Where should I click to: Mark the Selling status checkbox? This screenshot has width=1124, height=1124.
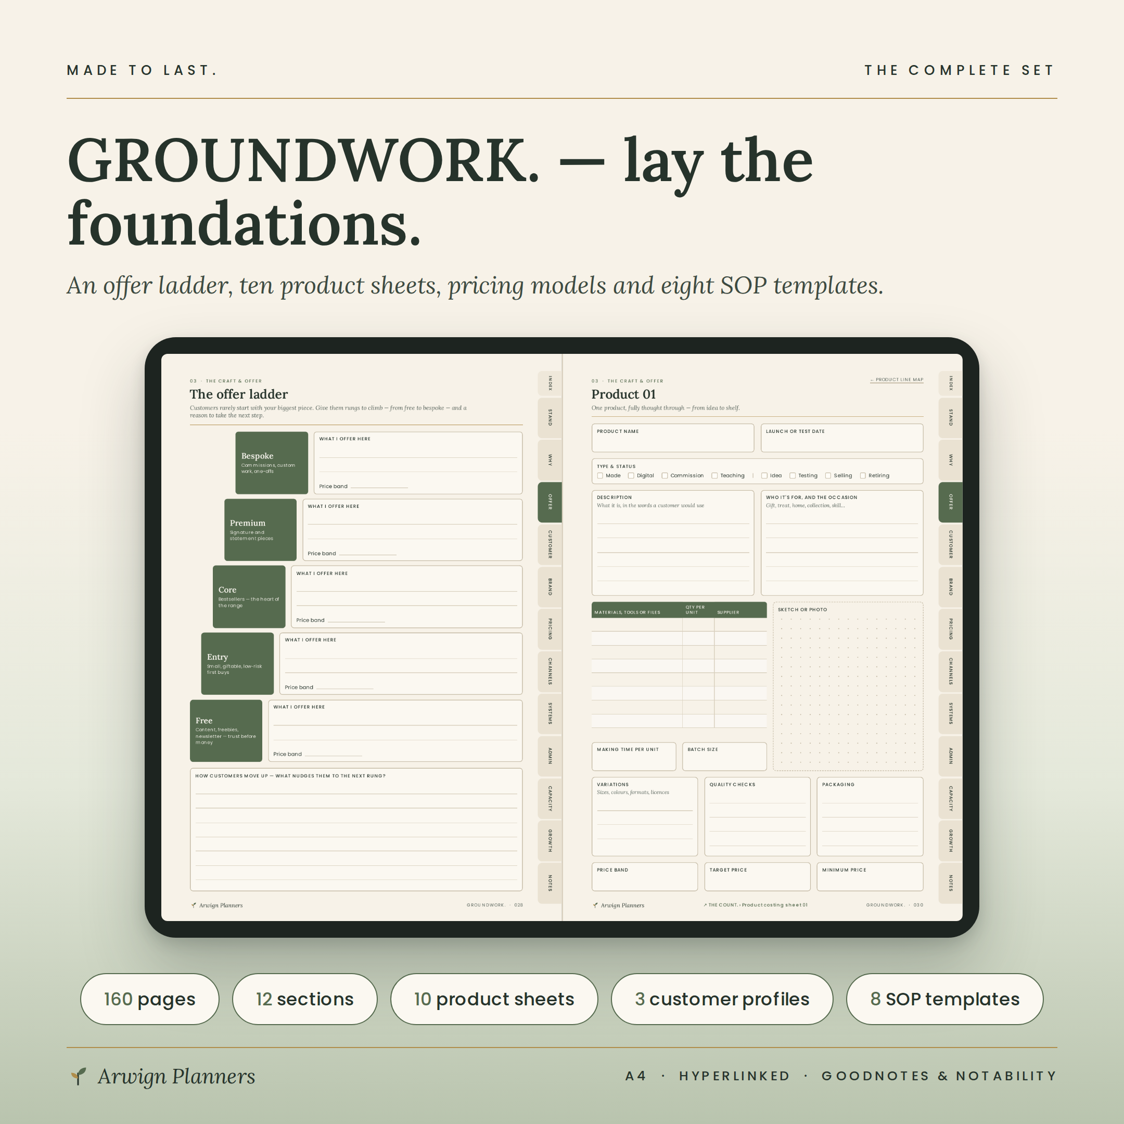[x=828, y=476]
